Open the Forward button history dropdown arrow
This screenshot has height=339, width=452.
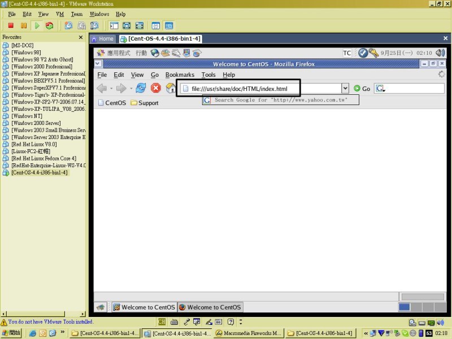(x=131, y=89)
